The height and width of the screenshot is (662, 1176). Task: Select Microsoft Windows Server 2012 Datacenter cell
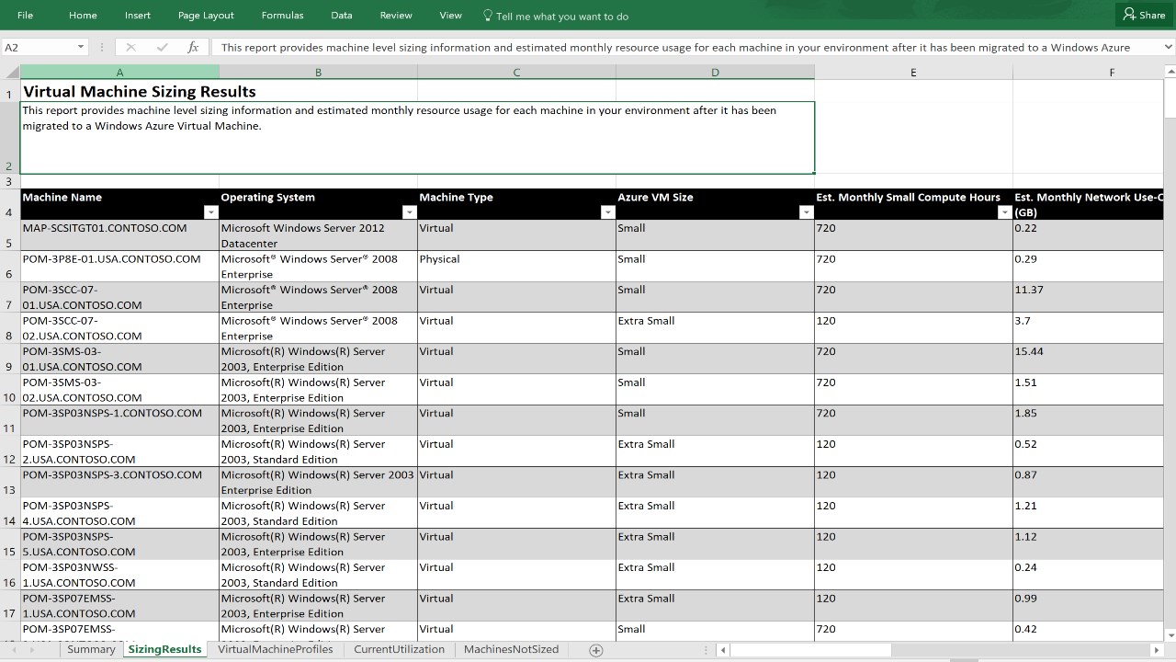(x=318, y=235)
